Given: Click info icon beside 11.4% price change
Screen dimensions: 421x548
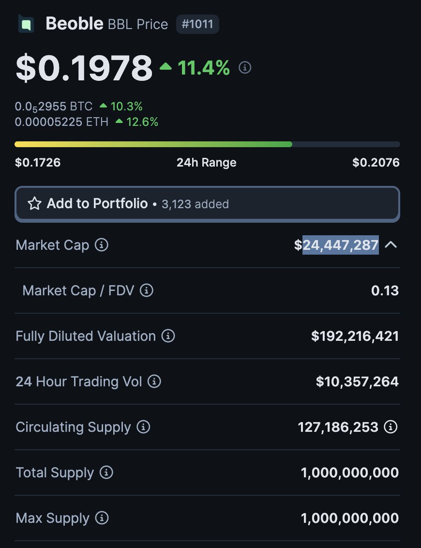Looking at the screenshot, I should [x=245, y=67].
